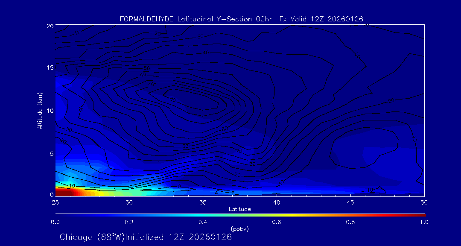Click the Altitude (km) y-axis label
The image size is (461, 246).
coord(40,110)
